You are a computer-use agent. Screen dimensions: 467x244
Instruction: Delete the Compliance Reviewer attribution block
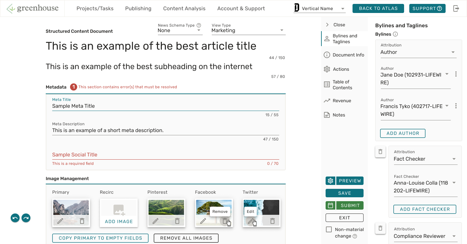380,228
